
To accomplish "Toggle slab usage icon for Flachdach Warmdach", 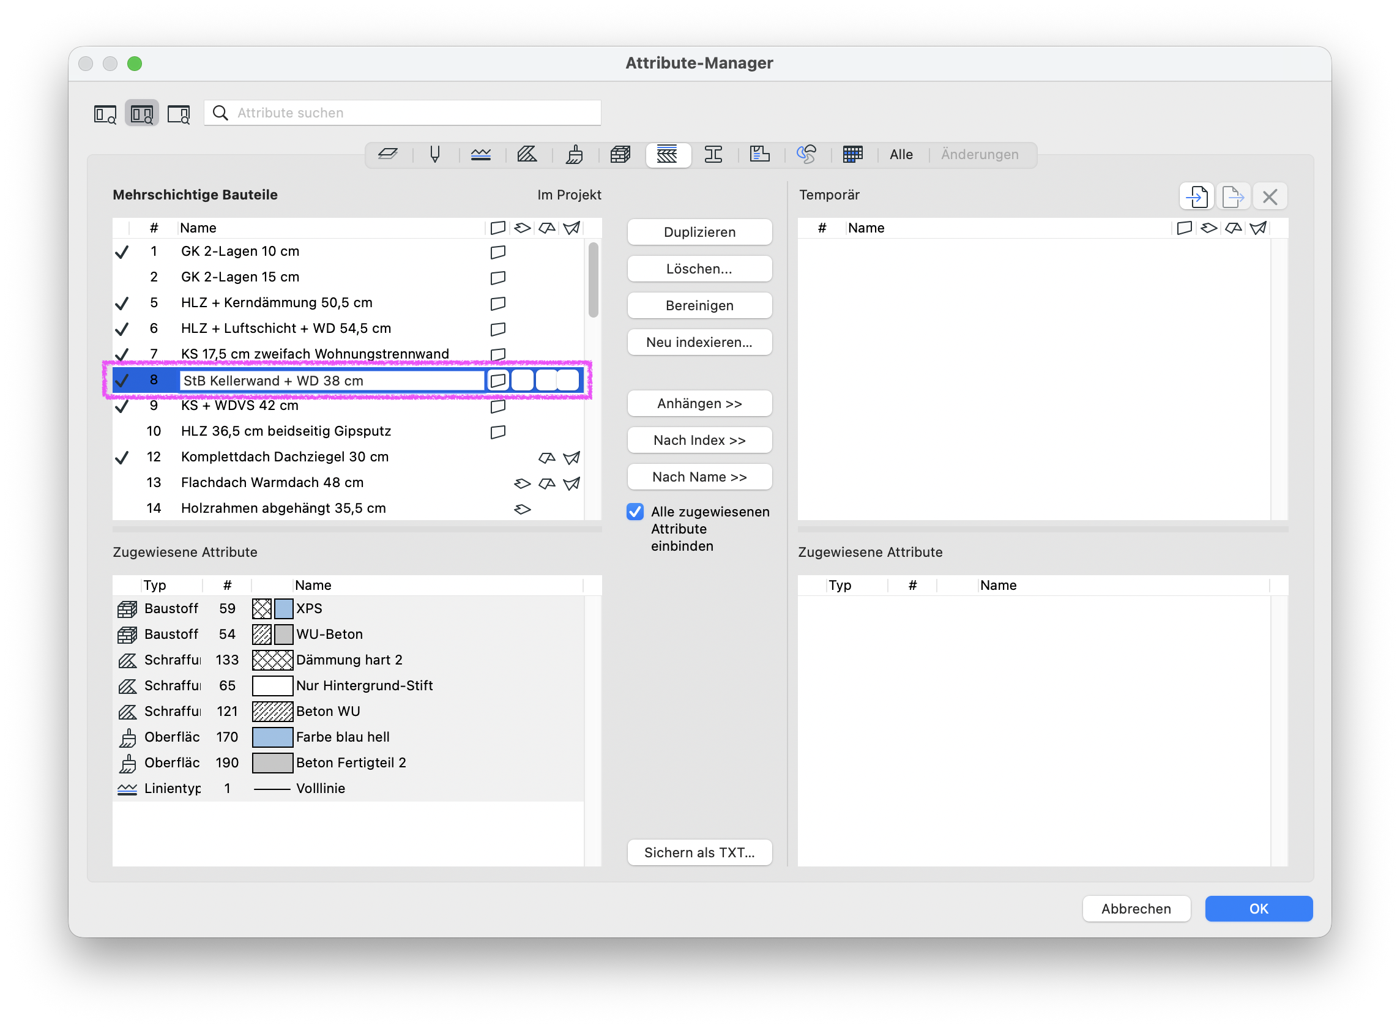I will pos(522,483).
